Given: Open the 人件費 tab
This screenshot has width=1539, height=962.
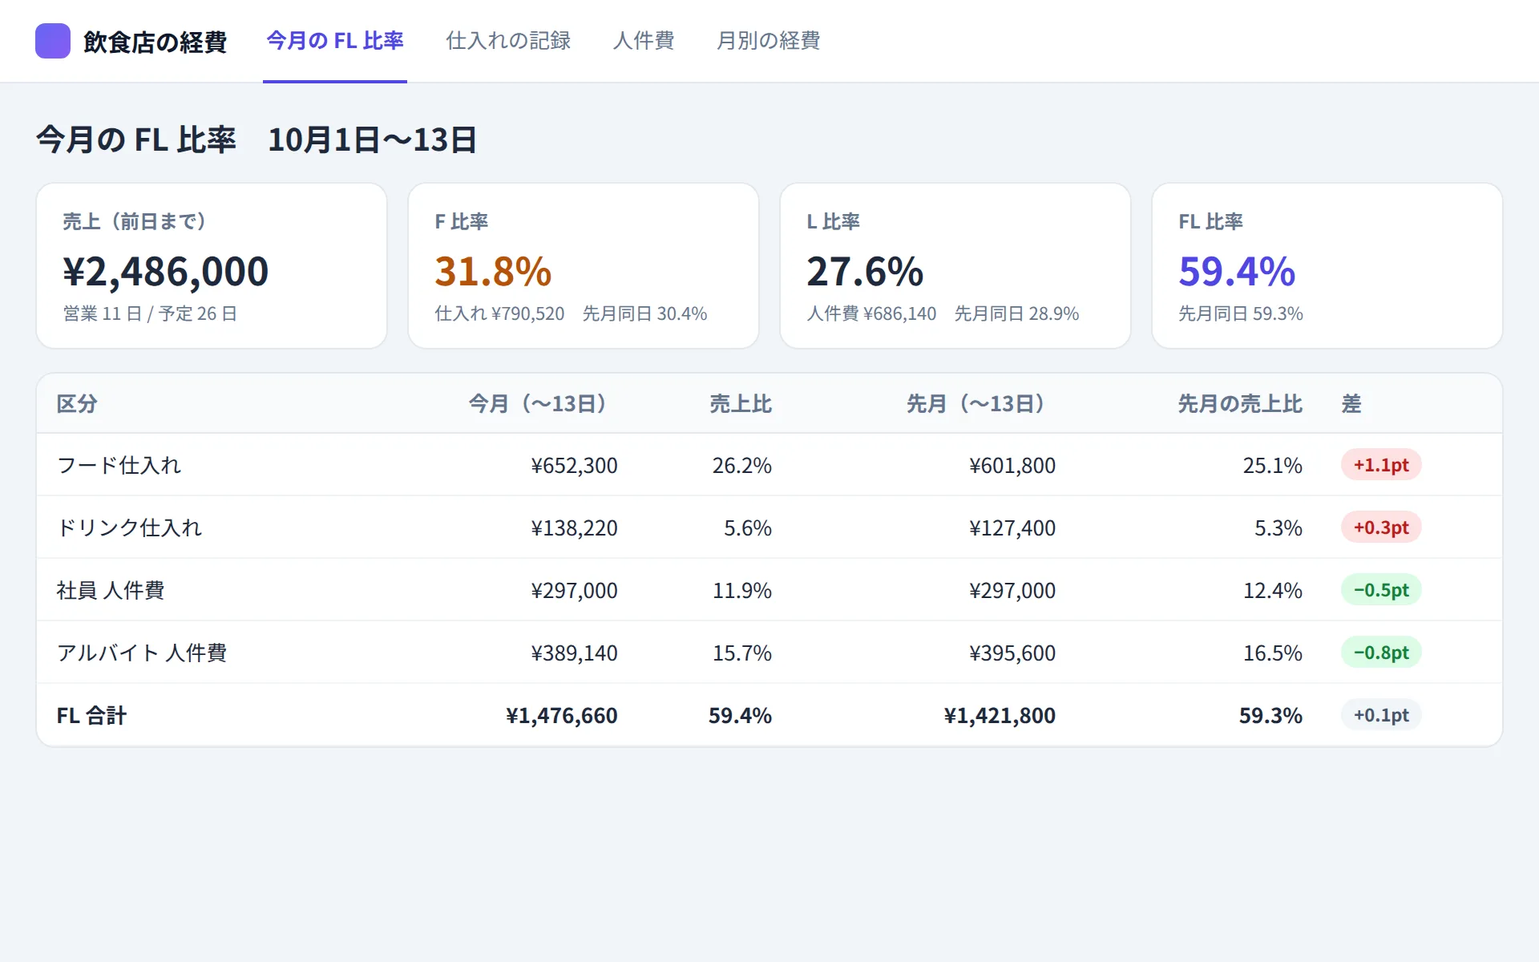Looking at the screenshot, I should [x=644, y=41].
